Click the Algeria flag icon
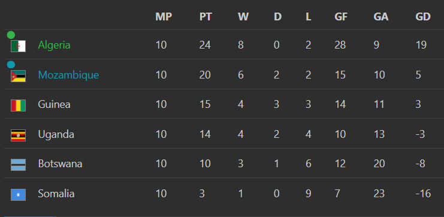This screenshot has height=217, width=444. click(18, 46)
